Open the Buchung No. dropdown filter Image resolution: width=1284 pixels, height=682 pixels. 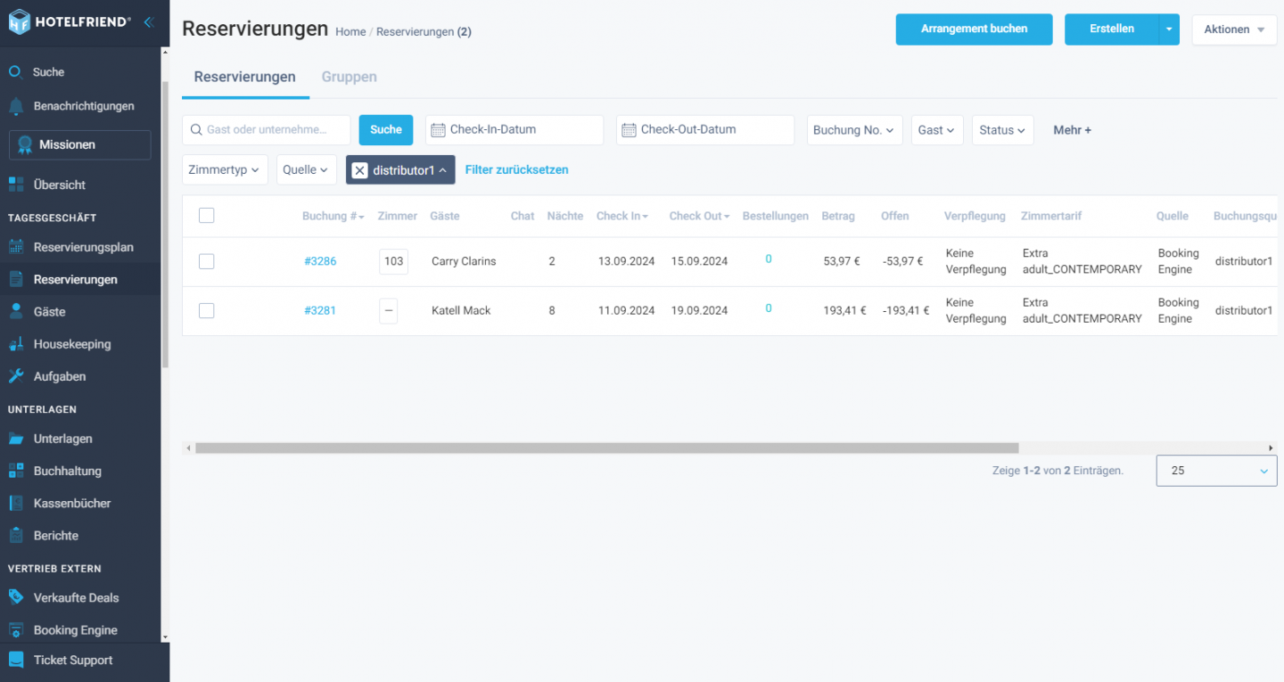pos(854,130)
